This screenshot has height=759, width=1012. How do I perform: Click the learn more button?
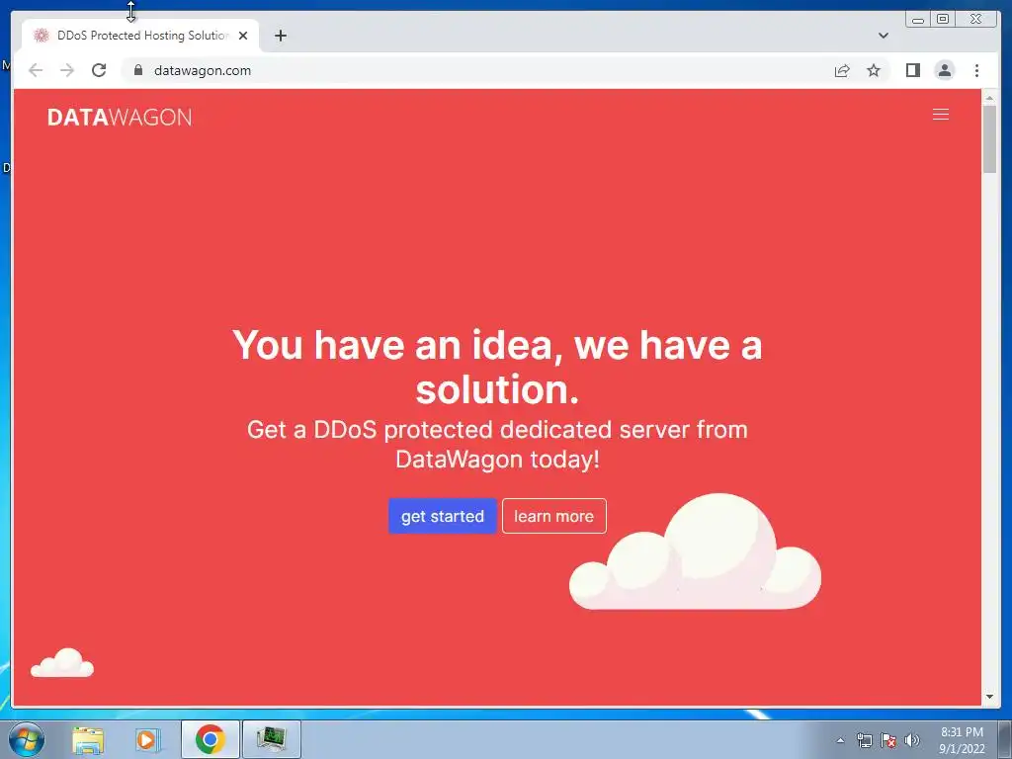[x=553, y=516]
